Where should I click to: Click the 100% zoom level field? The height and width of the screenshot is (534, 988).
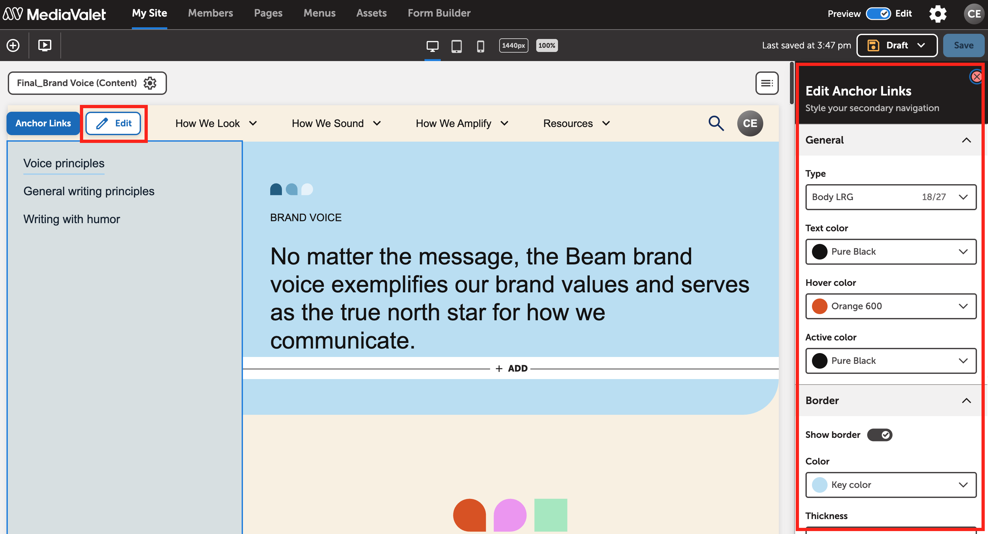(547, 45)
